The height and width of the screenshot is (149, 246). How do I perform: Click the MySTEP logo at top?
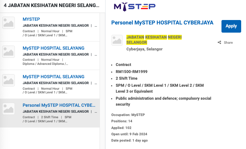tap(135, 6)
